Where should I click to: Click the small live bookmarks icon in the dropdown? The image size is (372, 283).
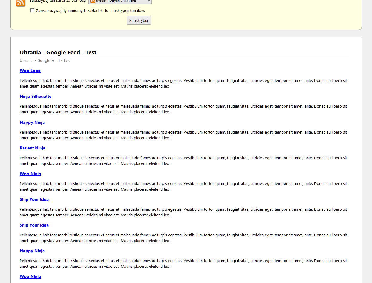[93, 1]
